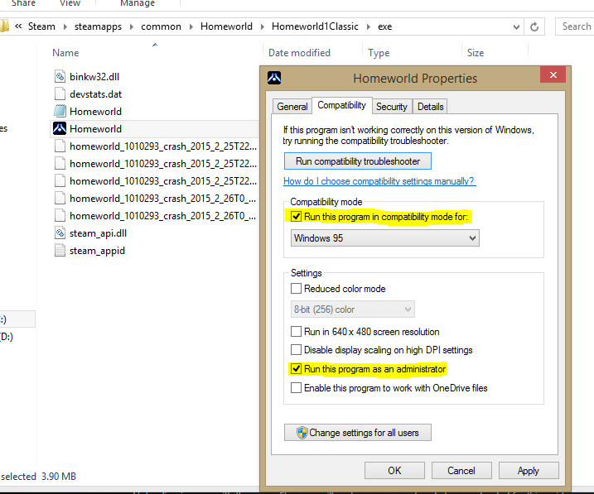Check Run in 640 x 480 screen resolution

[296, 332]
